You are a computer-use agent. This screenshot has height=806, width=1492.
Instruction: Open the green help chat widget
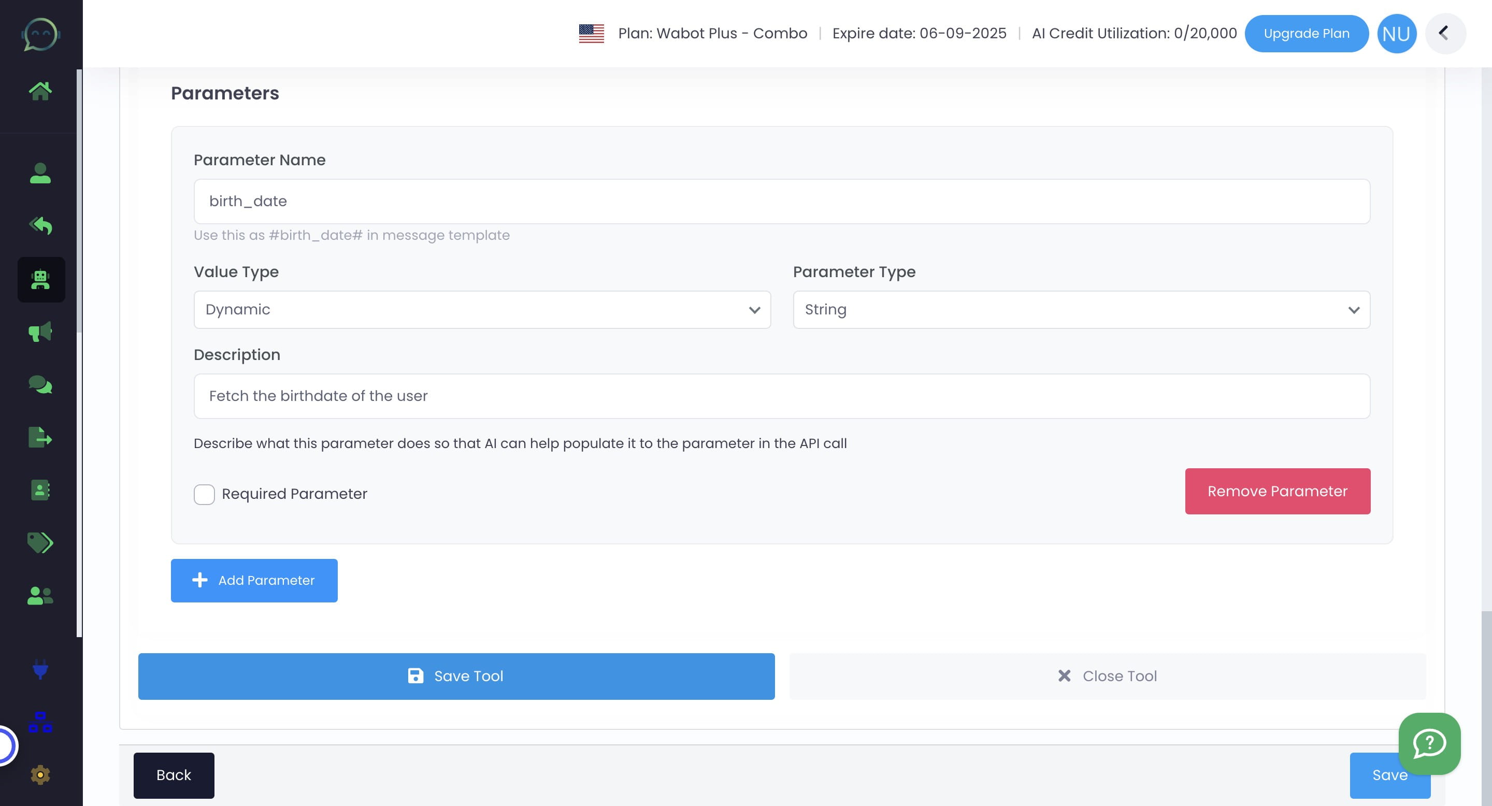1429,743
